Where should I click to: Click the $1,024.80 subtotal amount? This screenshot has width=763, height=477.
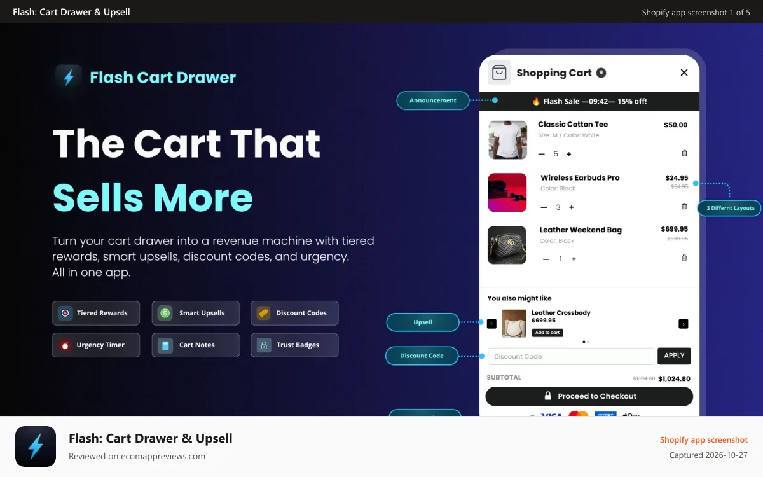click(674, 378)
